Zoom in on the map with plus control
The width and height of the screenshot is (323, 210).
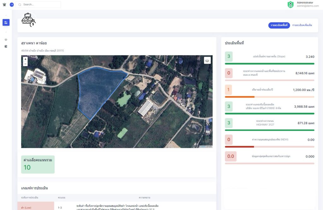pos(25,59)
